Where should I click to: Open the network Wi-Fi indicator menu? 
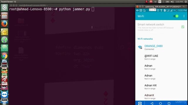[x=155, y=2]
